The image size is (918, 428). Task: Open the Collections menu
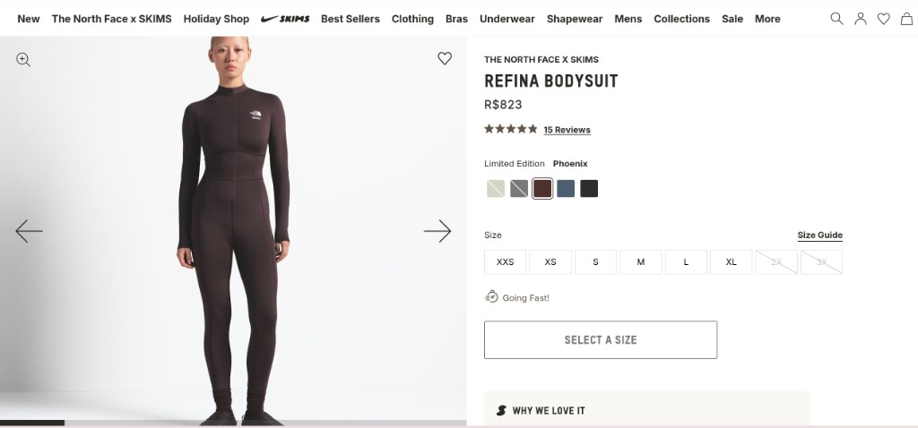pos(681,19)
